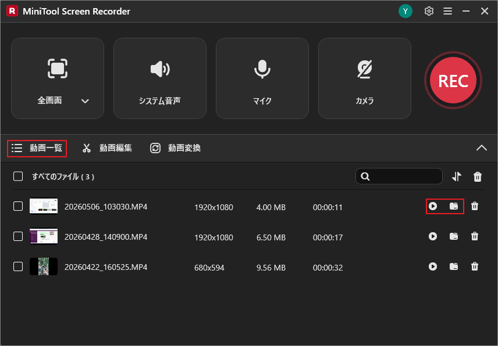This screenshot has width=498, height=346.
Task: Click the 680x594 resolution value
Action: coord(209,268)
